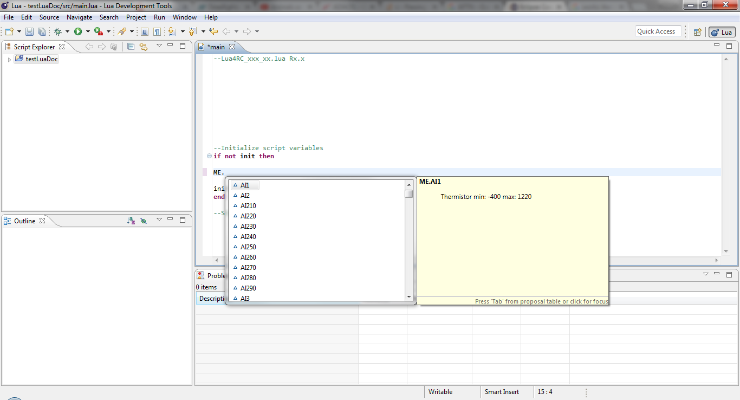This screenshot has height=400, width=740.
Task: Select the Script Explorer tab
Action: click(x=35, y=47)
